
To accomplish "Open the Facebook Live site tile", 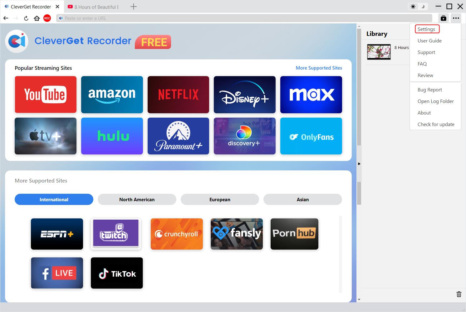I will [57, 273].
